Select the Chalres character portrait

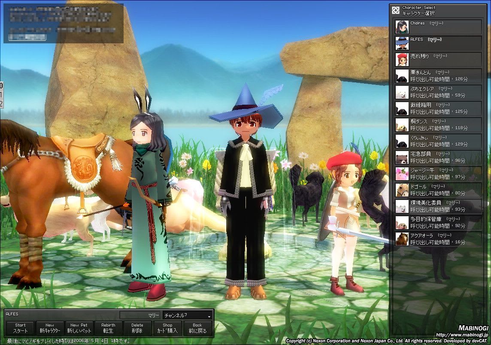point(402,27)
